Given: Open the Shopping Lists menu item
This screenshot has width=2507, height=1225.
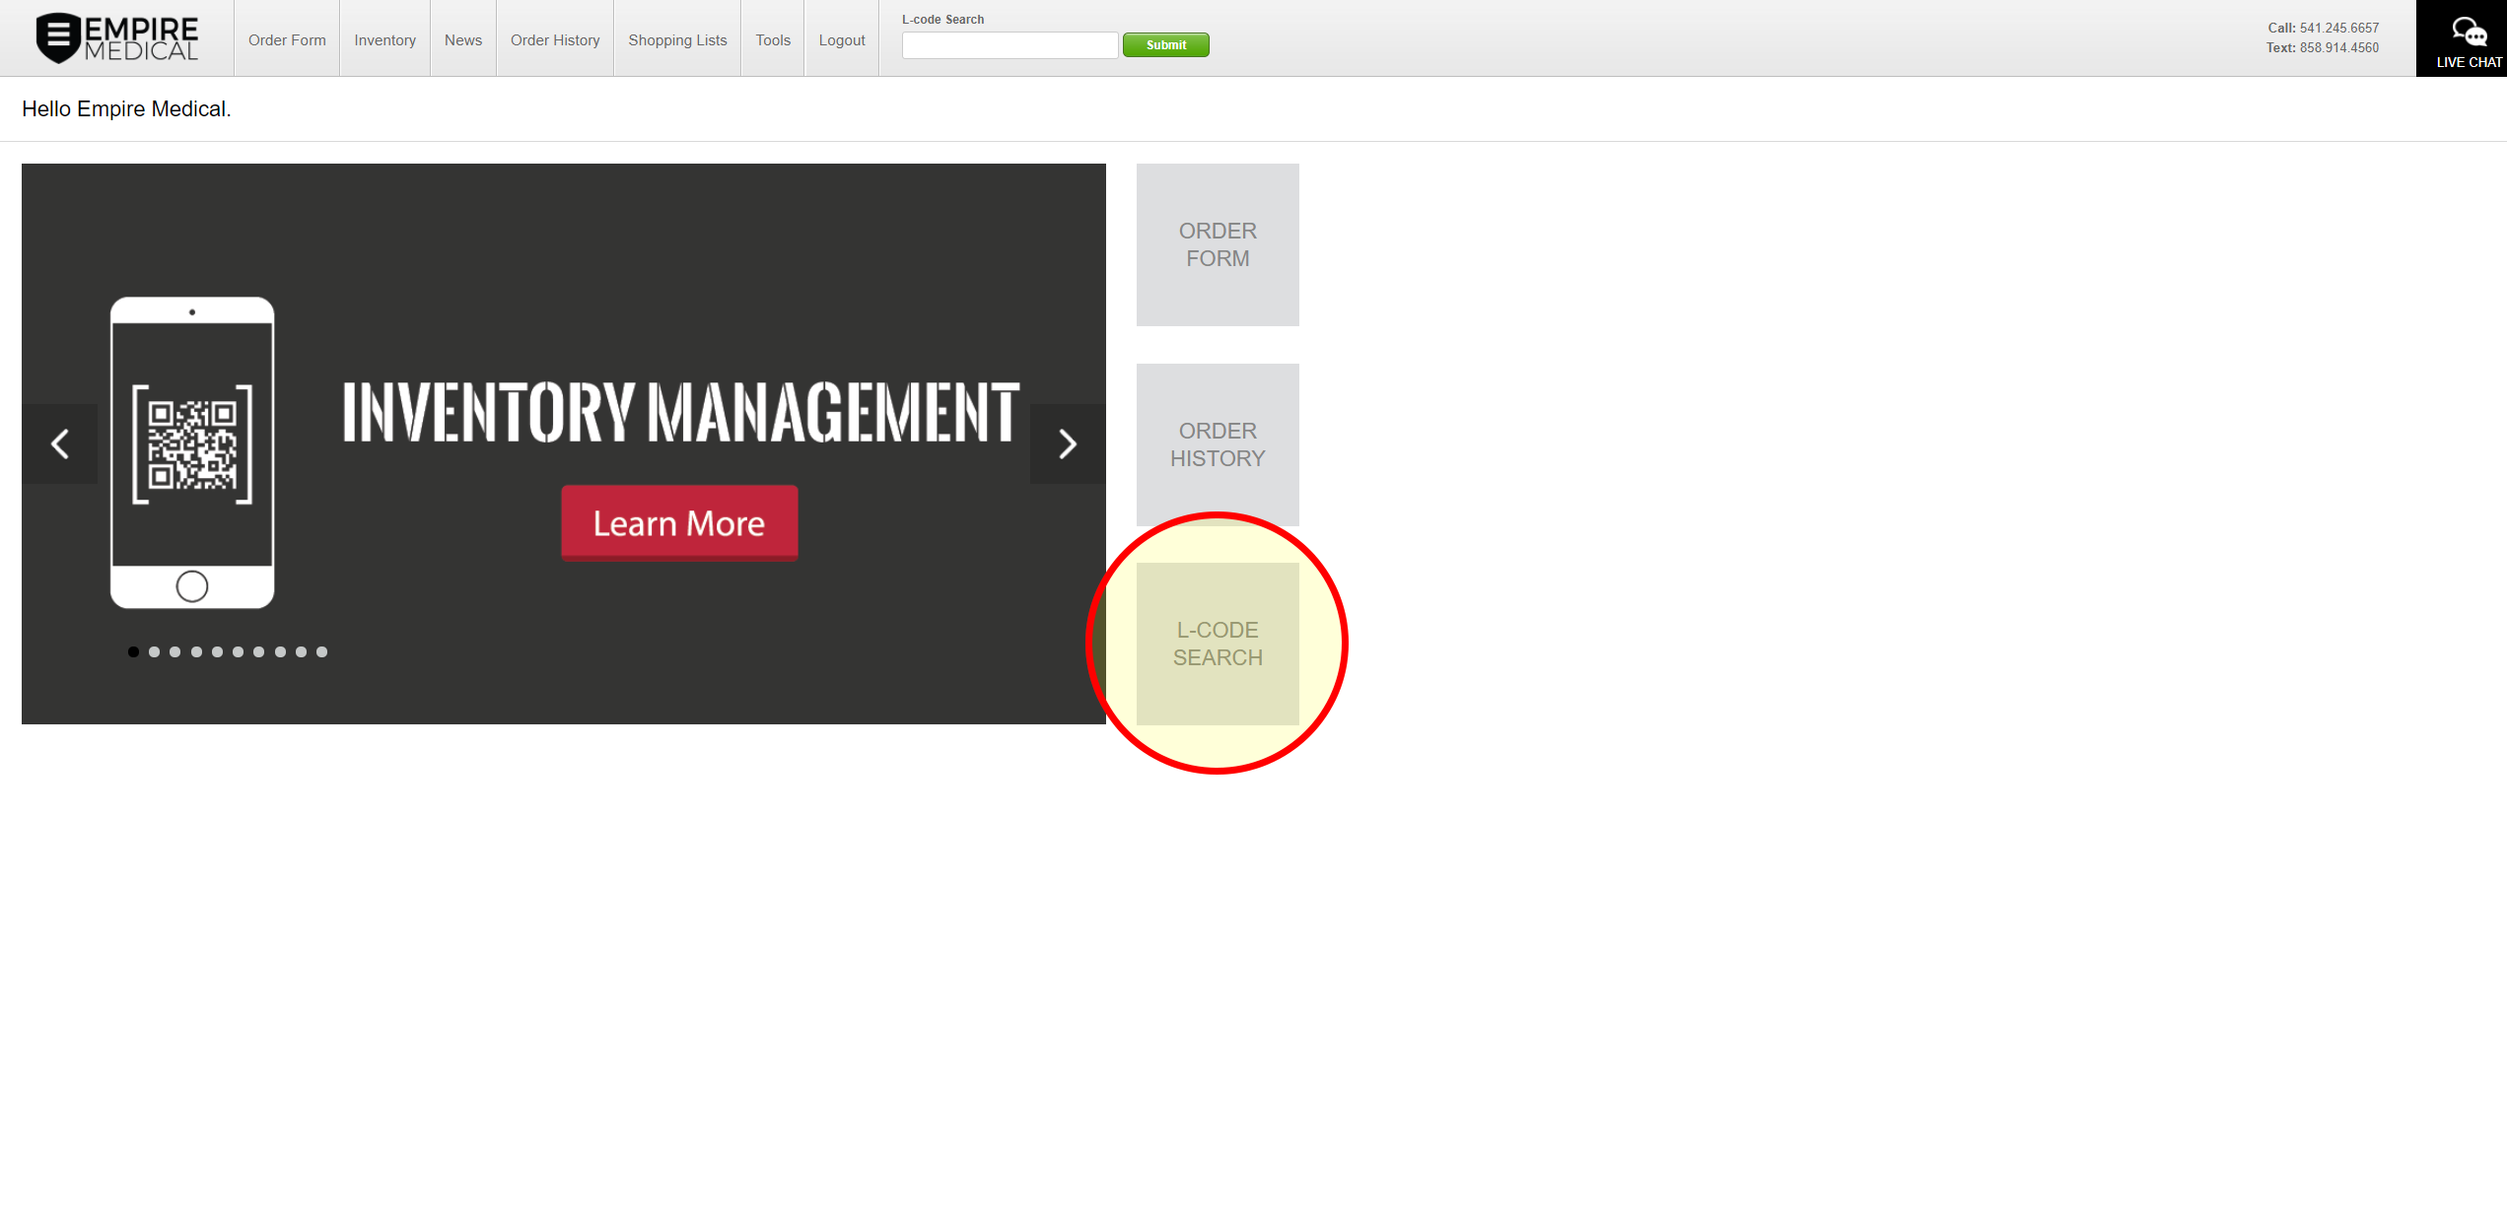Looking at the screenshot, I should (677, 39).
